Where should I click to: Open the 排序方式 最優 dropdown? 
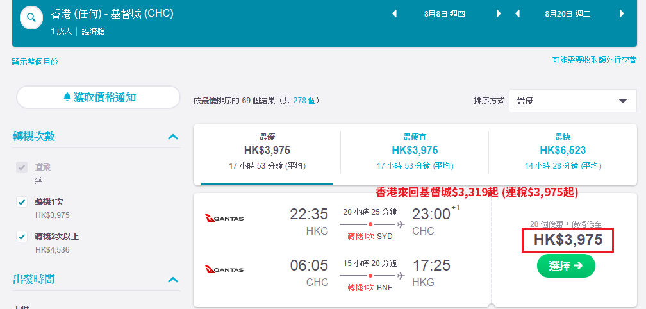click(x=573, y=101)
